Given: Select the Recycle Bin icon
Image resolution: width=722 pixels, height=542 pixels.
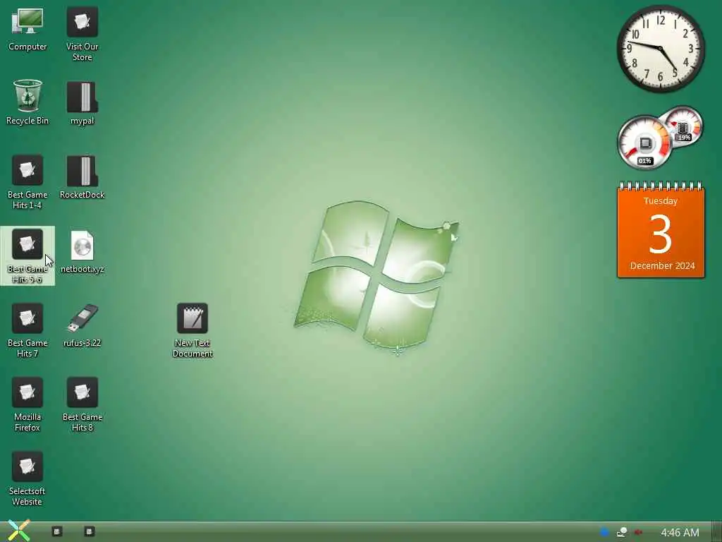Looking at the screenshot, I should (27, 102).
